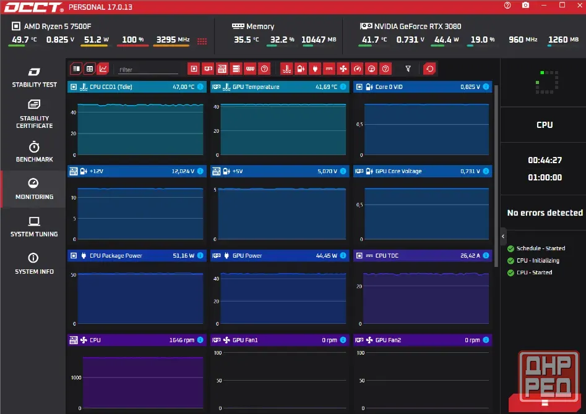Image resolution: width=586 pixels, height=414 pixels.
Task: Toggle voltage sensor type filter
Action: pyautogui.click(x=301, y=69)
